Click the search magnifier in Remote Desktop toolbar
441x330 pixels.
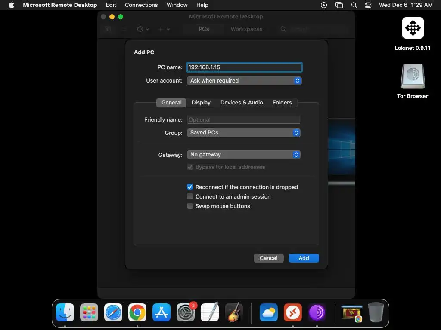[283, 29]
